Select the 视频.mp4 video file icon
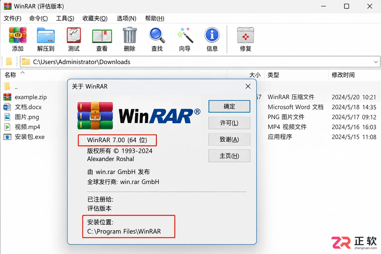The width and height of the screenshot is (381, 254). (7, 127)
